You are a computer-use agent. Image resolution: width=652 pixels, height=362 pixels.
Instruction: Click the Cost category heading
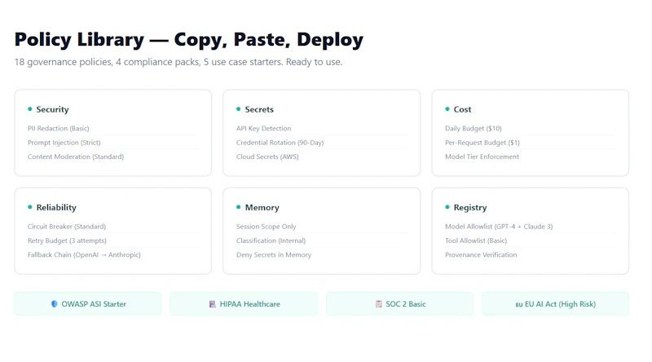(462, 109)
